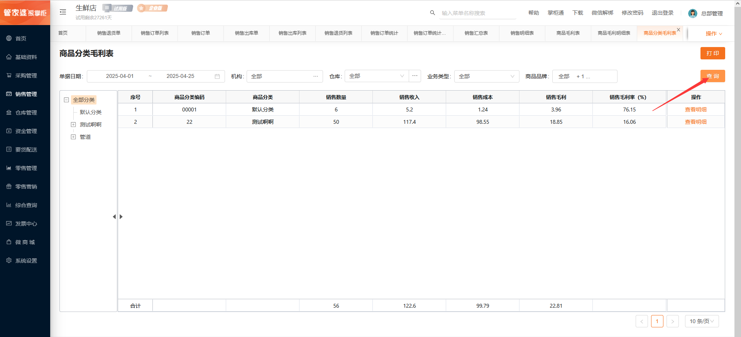Viewport: 741px width, 337px height.
Task: Click the 下载 link
Action: pos(578,13)
